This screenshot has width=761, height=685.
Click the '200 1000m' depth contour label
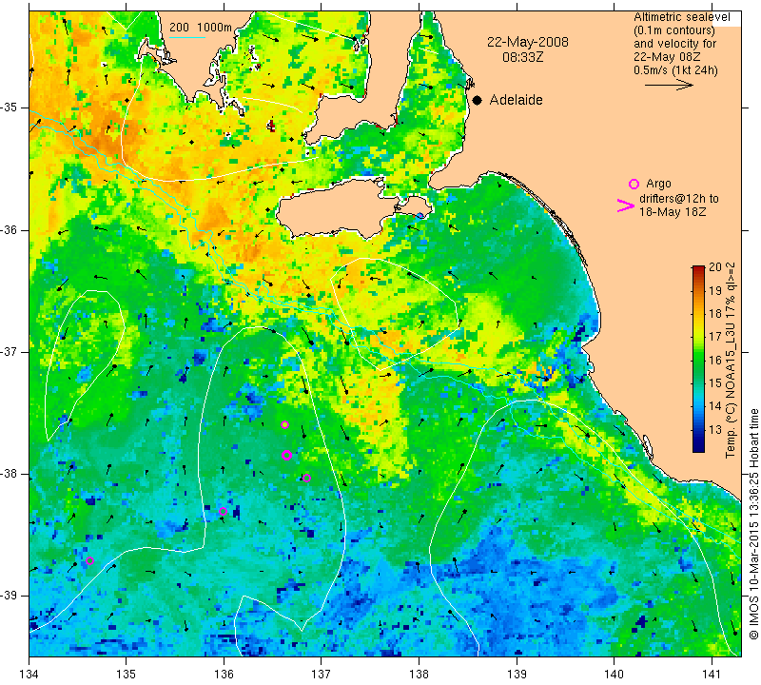[201, 28]
